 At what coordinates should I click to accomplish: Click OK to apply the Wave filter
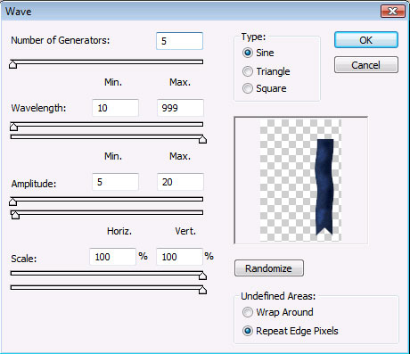366,40
